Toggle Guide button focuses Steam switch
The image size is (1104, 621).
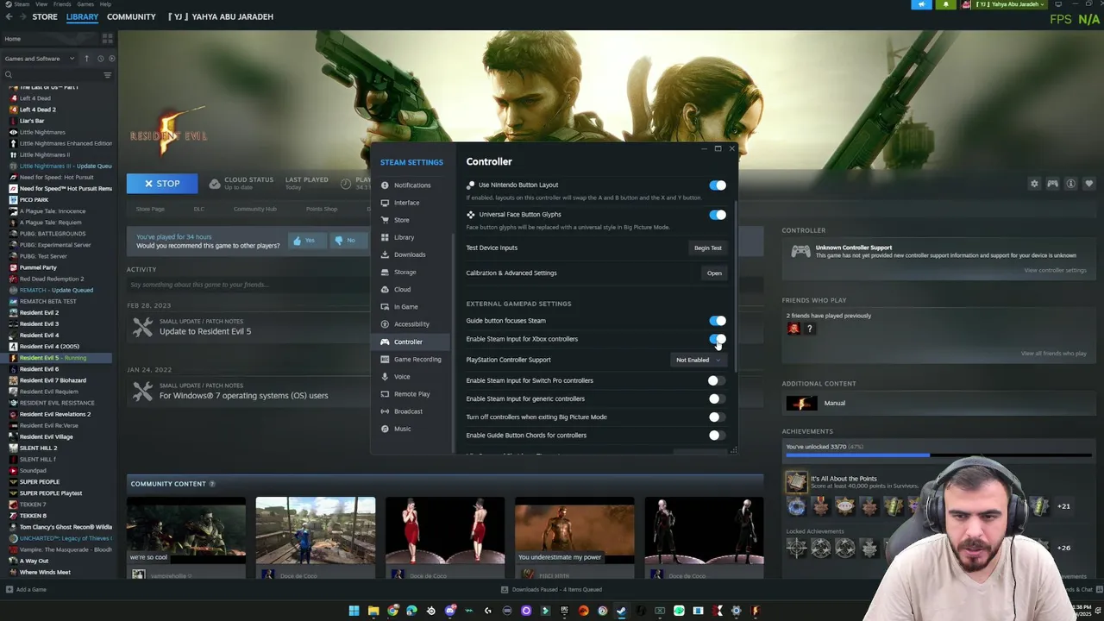pyautogui.click(x=718, y=321)
